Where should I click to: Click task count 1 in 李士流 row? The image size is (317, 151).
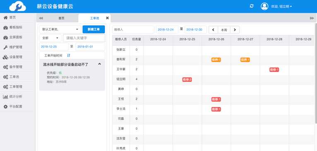(137, 109)
